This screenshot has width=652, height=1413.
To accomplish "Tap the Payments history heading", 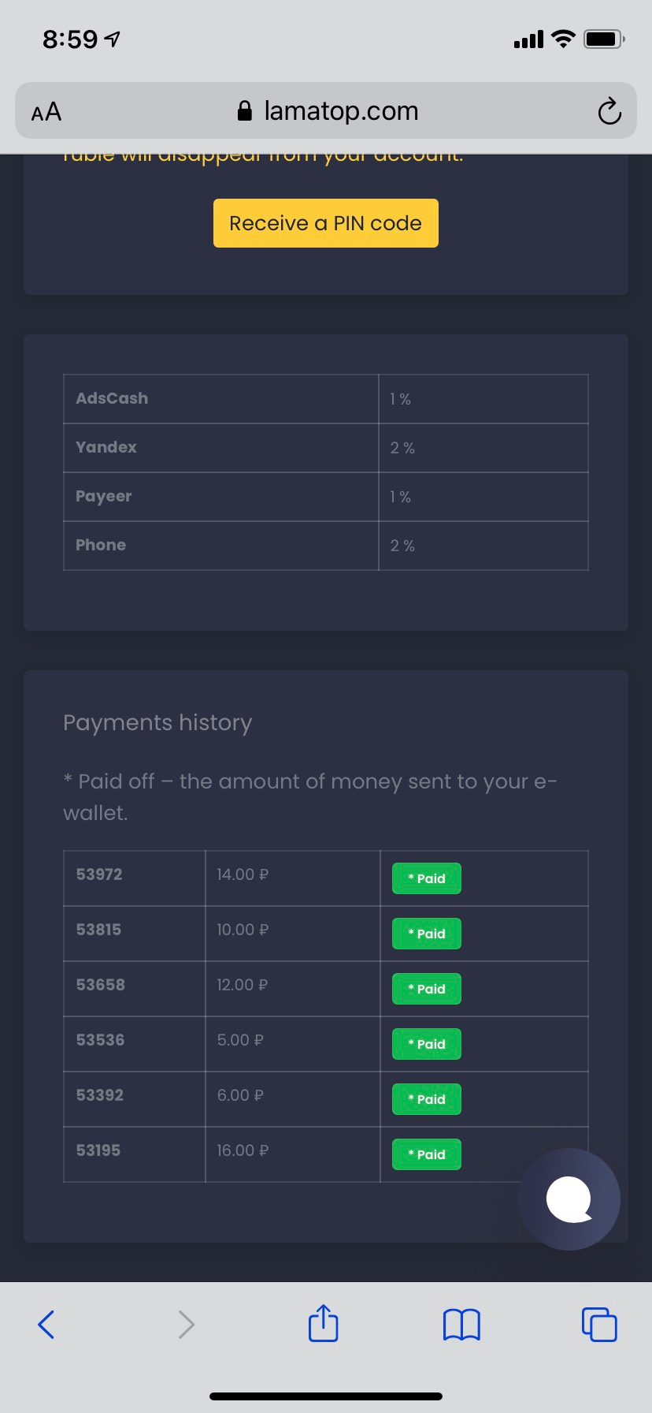I will coord(157,722).
